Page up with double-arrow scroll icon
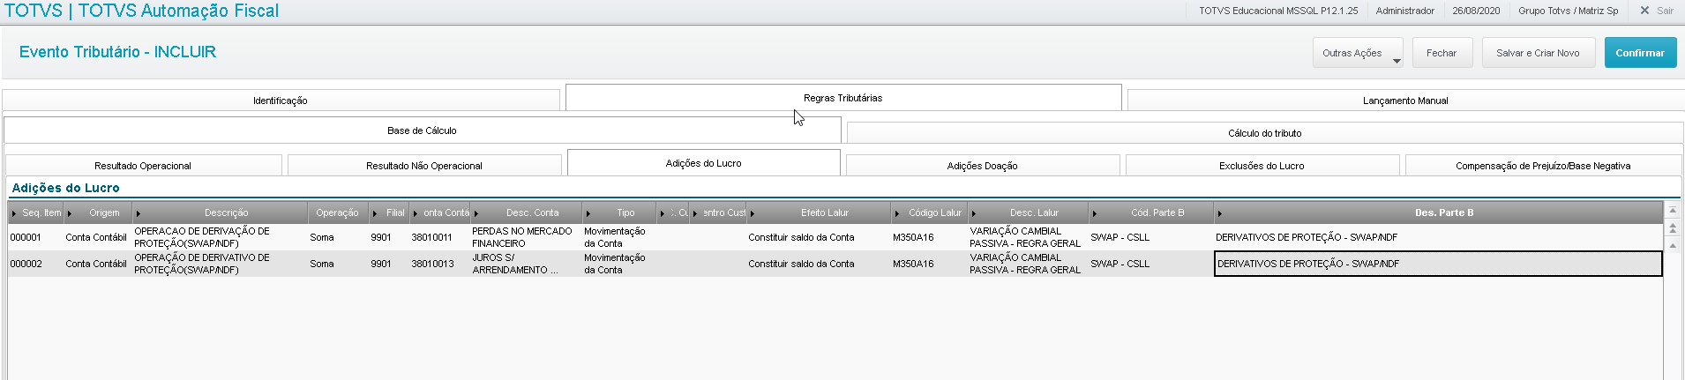1685x380 pixels. [x=1673, y=227]
